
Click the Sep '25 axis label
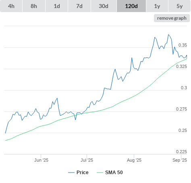pos(180,160)
